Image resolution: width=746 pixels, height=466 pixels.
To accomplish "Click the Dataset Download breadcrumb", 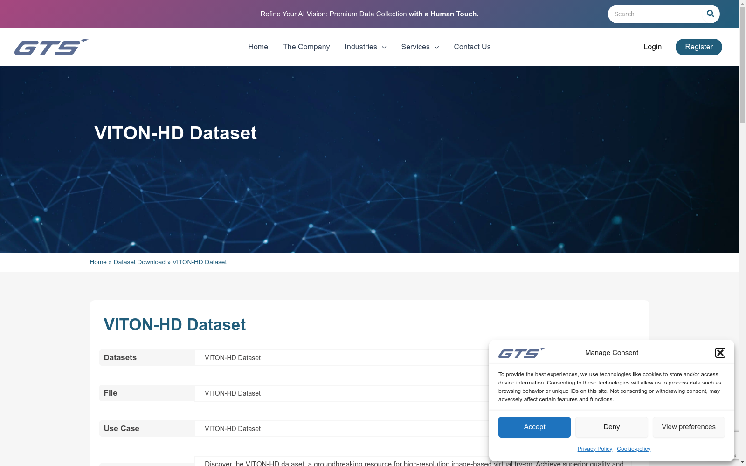I will coord(139,262).
